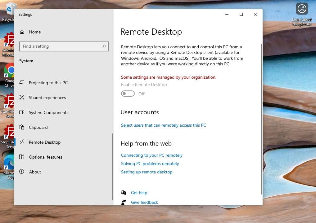Click the Get help link
Viewport: 316px width, 223px height.
(x=139, y=193)
